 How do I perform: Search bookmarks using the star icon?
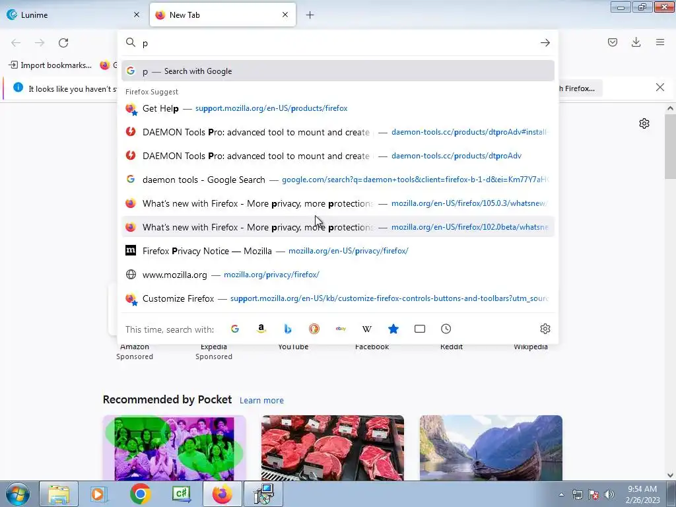coord(393,329)
